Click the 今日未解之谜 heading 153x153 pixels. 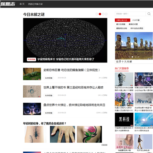click(34, 14)
